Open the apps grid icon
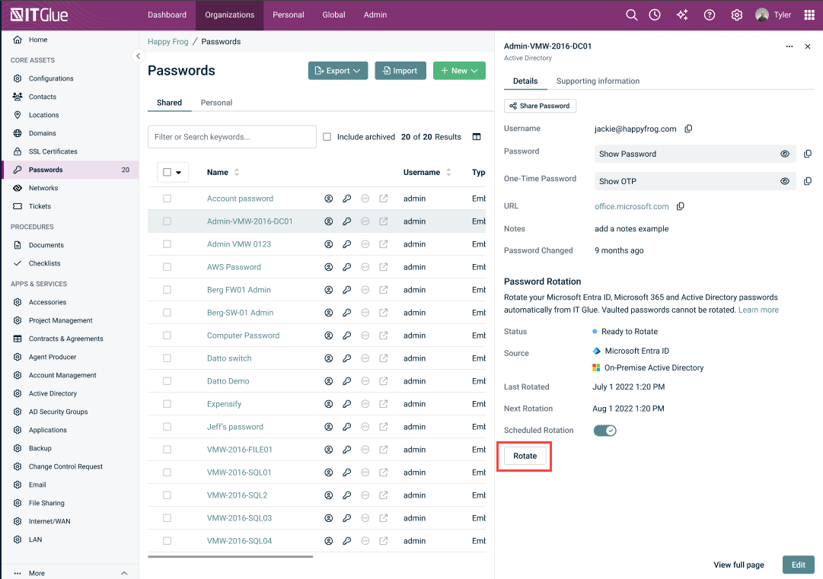823x579 pixels. (809, 14)
